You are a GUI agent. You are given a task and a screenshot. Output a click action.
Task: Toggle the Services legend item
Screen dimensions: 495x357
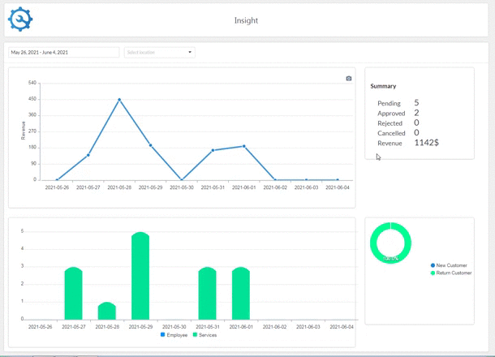pyautogui.click(x=205, y=335)
